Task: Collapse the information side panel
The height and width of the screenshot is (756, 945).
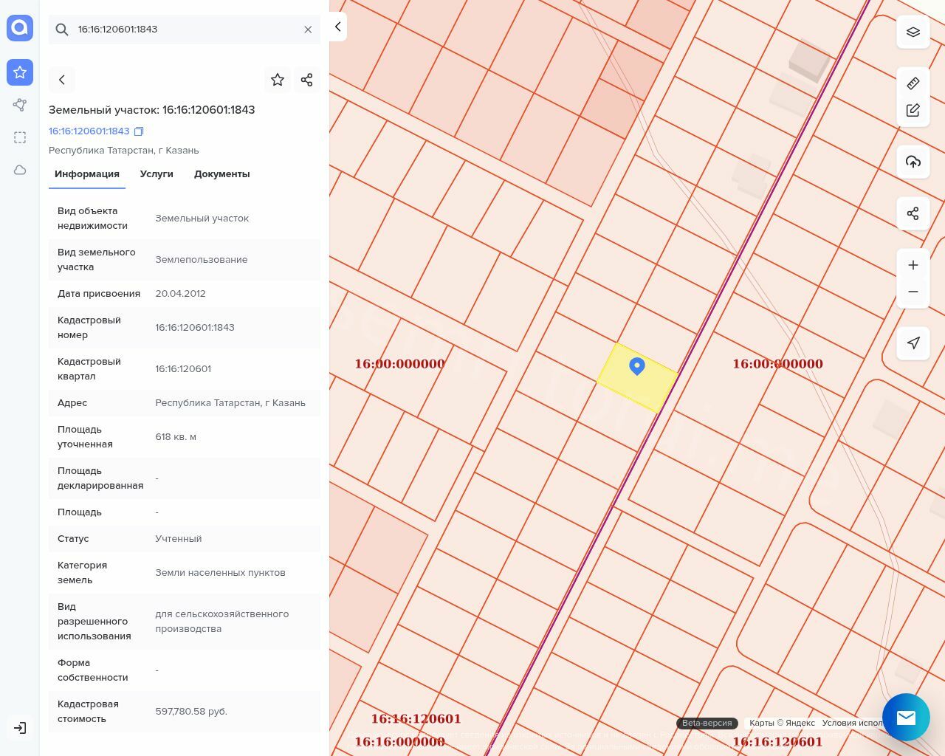Action: point(337,27)
